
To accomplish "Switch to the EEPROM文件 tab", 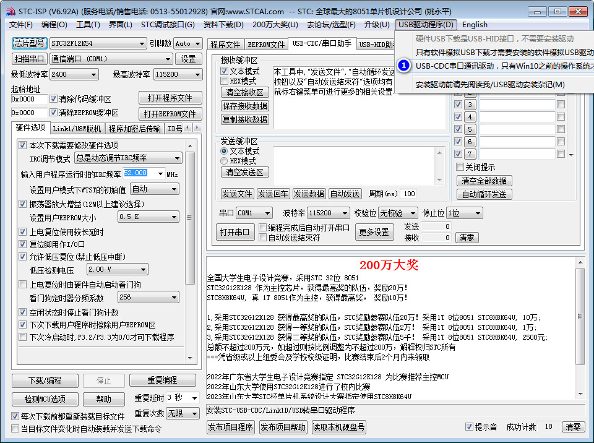I will pyautogui.click(x=266, y=45).
